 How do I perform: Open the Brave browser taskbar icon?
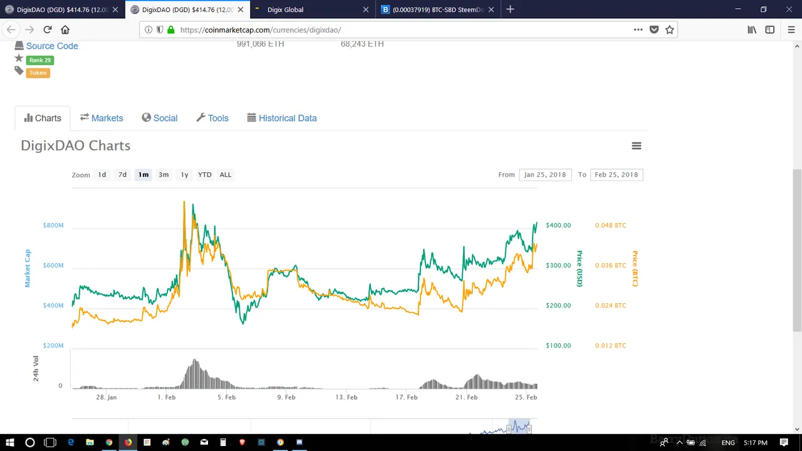pos(242,442)
